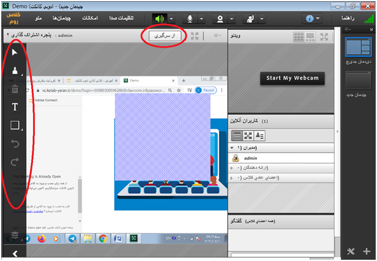This screenshot has width=377, height=261.
Task: Open the speaker options dropdown arrow
Action: tap(171, 19)
